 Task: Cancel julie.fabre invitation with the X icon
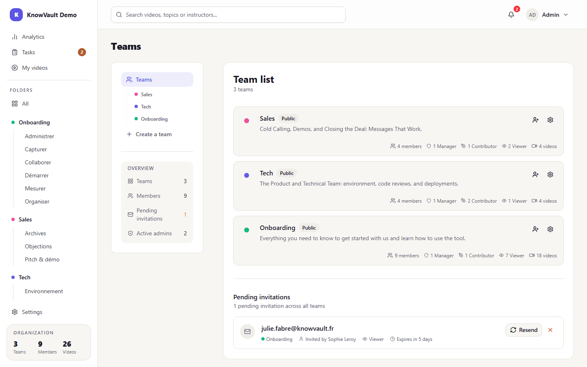550,330
